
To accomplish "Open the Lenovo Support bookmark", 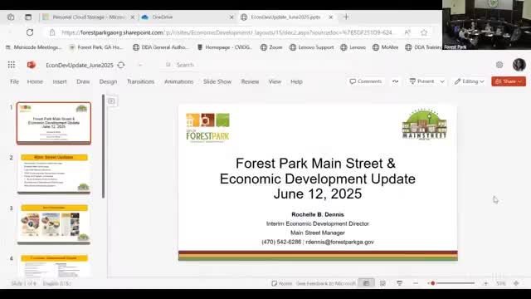I will (x=312, y=47).
